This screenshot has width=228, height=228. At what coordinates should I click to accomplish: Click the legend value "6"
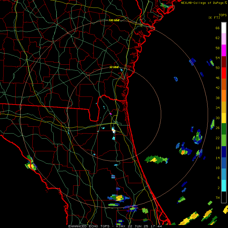point(219,178)
